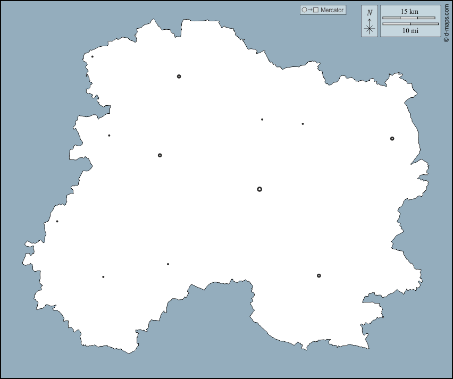This screenshot has height=379, width=453.
Task: Click the largest ring marker at map center
Action: point(259,189)
